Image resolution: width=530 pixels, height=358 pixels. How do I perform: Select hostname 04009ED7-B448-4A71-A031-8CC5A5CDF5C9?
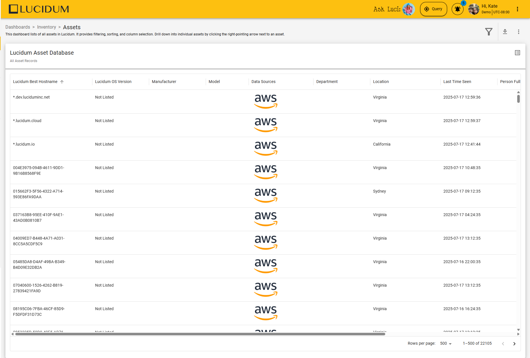tap(39, 241)
